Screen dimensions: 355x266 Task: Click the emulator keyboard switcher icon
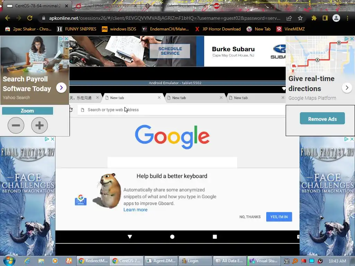click(298, 237)
